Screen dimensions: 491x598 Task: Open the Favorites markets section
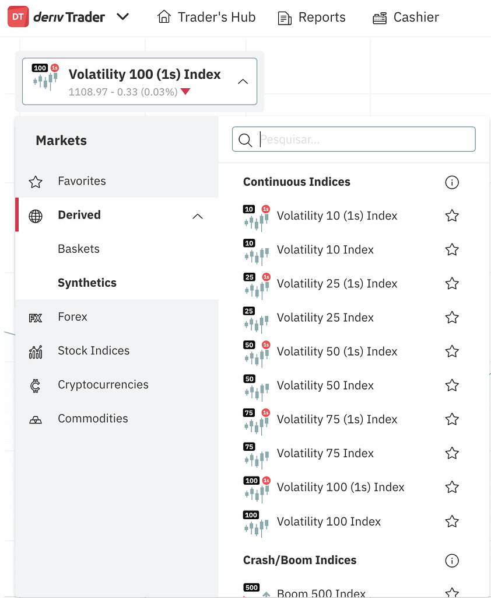[82, 181]
